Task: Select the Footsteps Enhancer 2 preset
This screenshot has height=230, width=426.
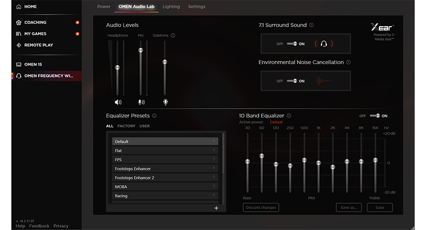Action: (x=165, y=178)
